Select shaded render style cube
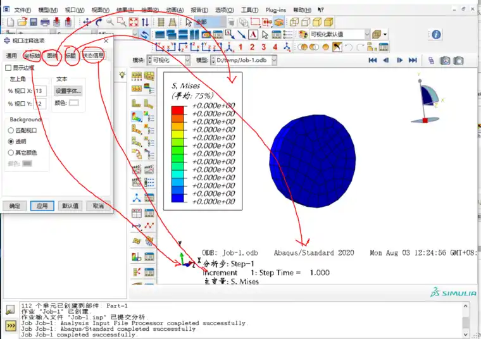The width and height of the screenshot is (481, 339). pos(328,22)
